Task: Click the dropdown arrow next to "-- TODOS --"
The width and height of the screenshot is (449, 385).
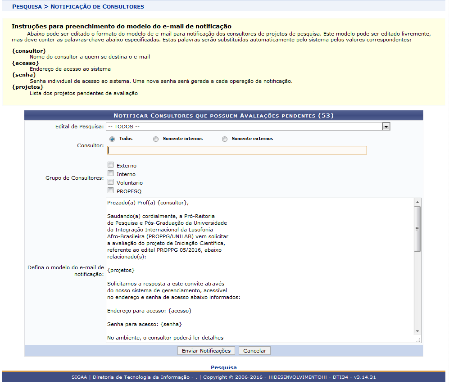Action: coord(386,127)
